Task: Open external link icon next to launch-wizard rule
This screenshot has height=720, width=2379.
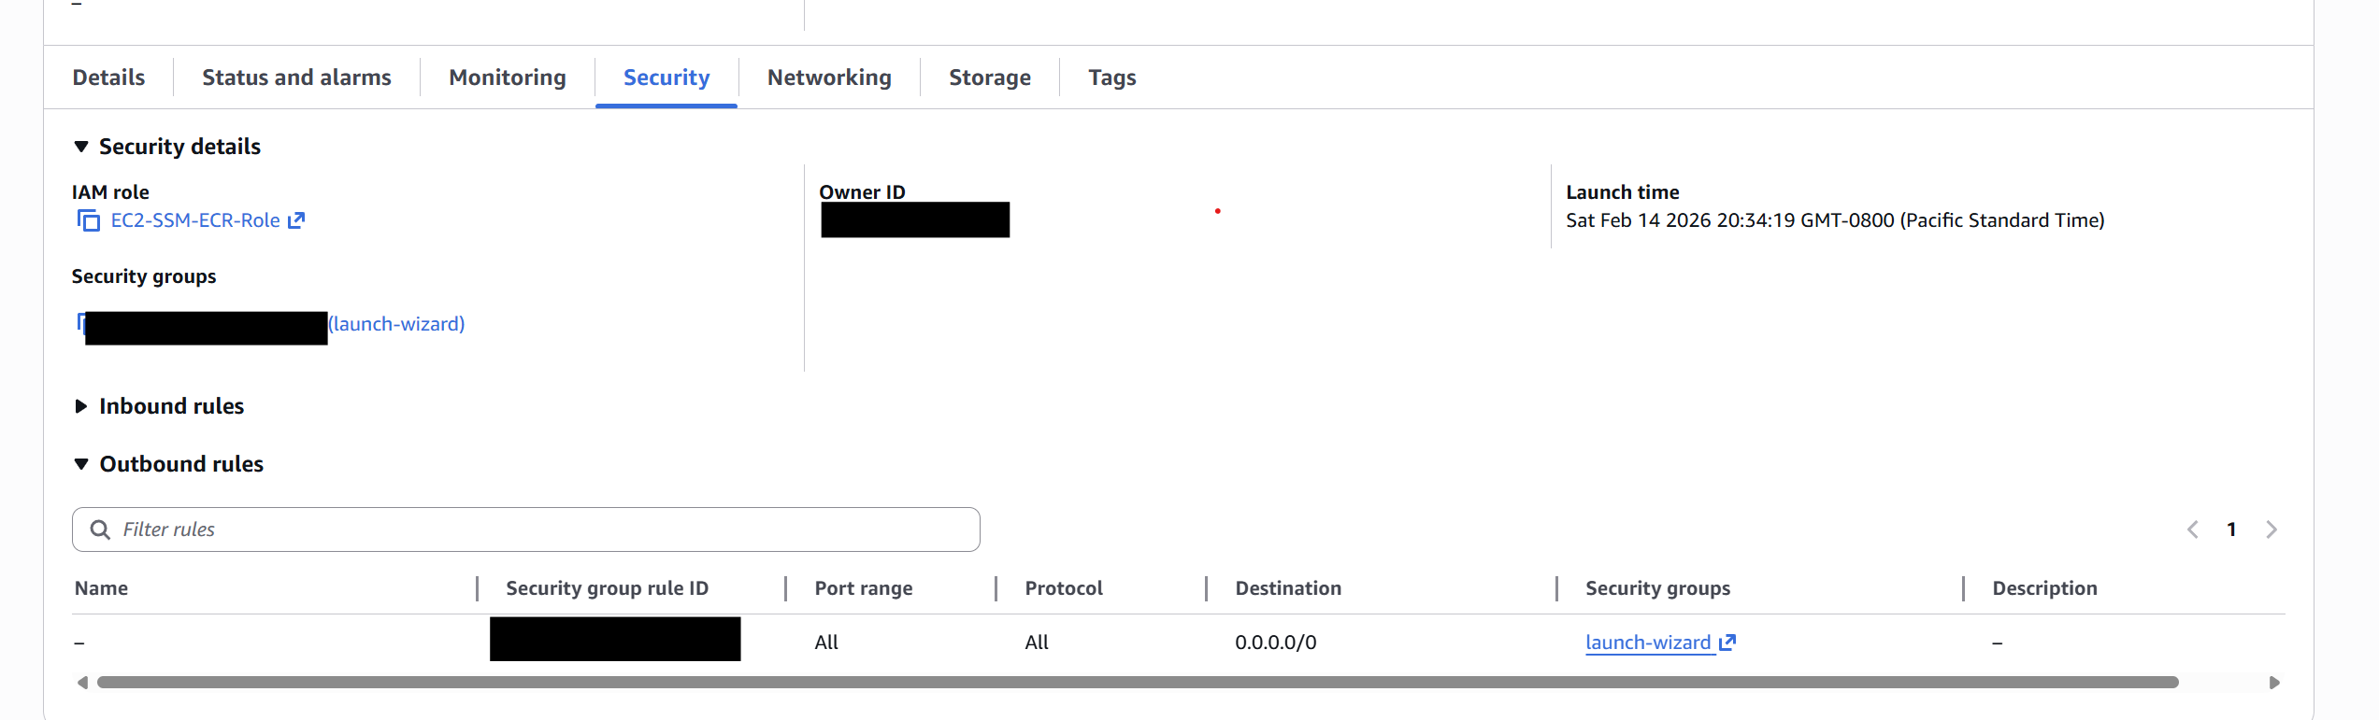Action: click(x=1727, y=642)
